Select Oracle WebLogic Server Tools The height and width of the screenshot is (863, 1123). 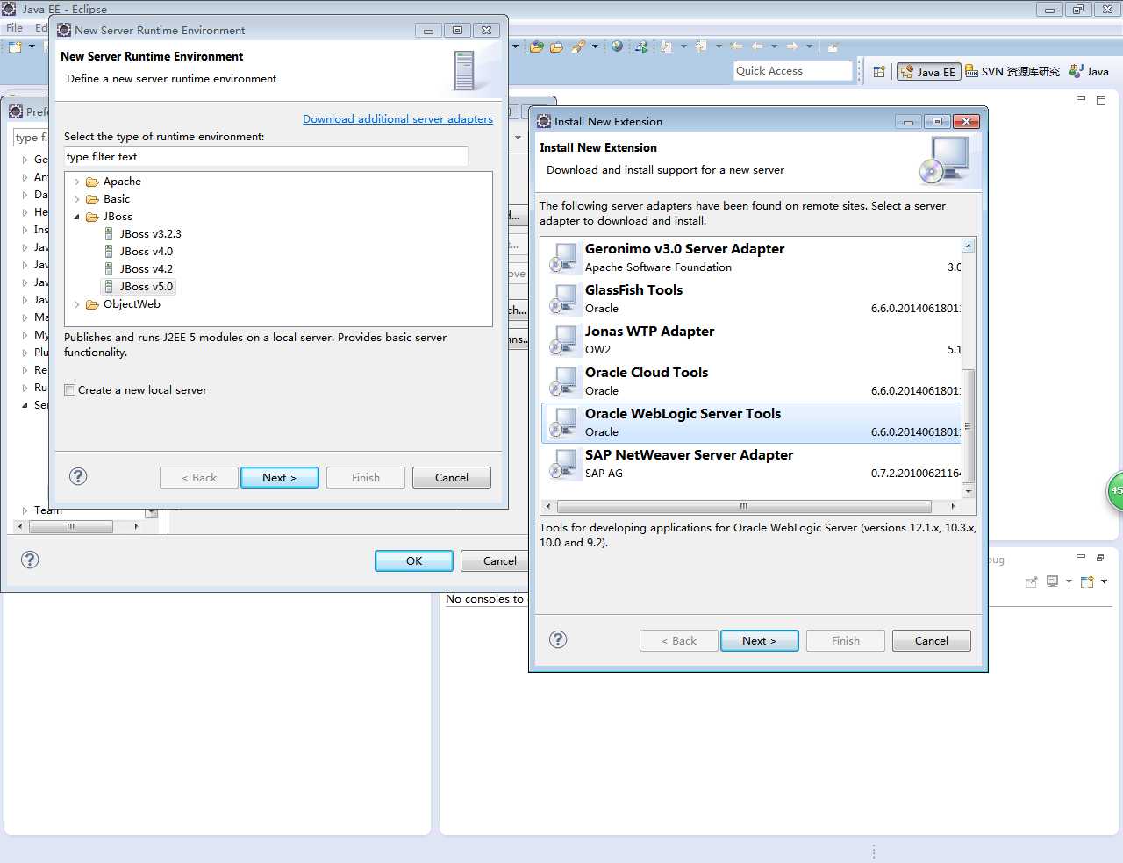(752, 423)
